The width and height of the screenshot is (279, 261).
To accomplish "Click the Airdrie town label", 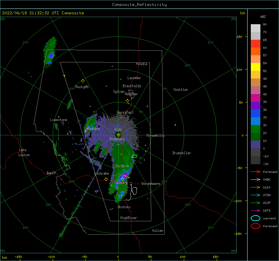I will 122,166.
